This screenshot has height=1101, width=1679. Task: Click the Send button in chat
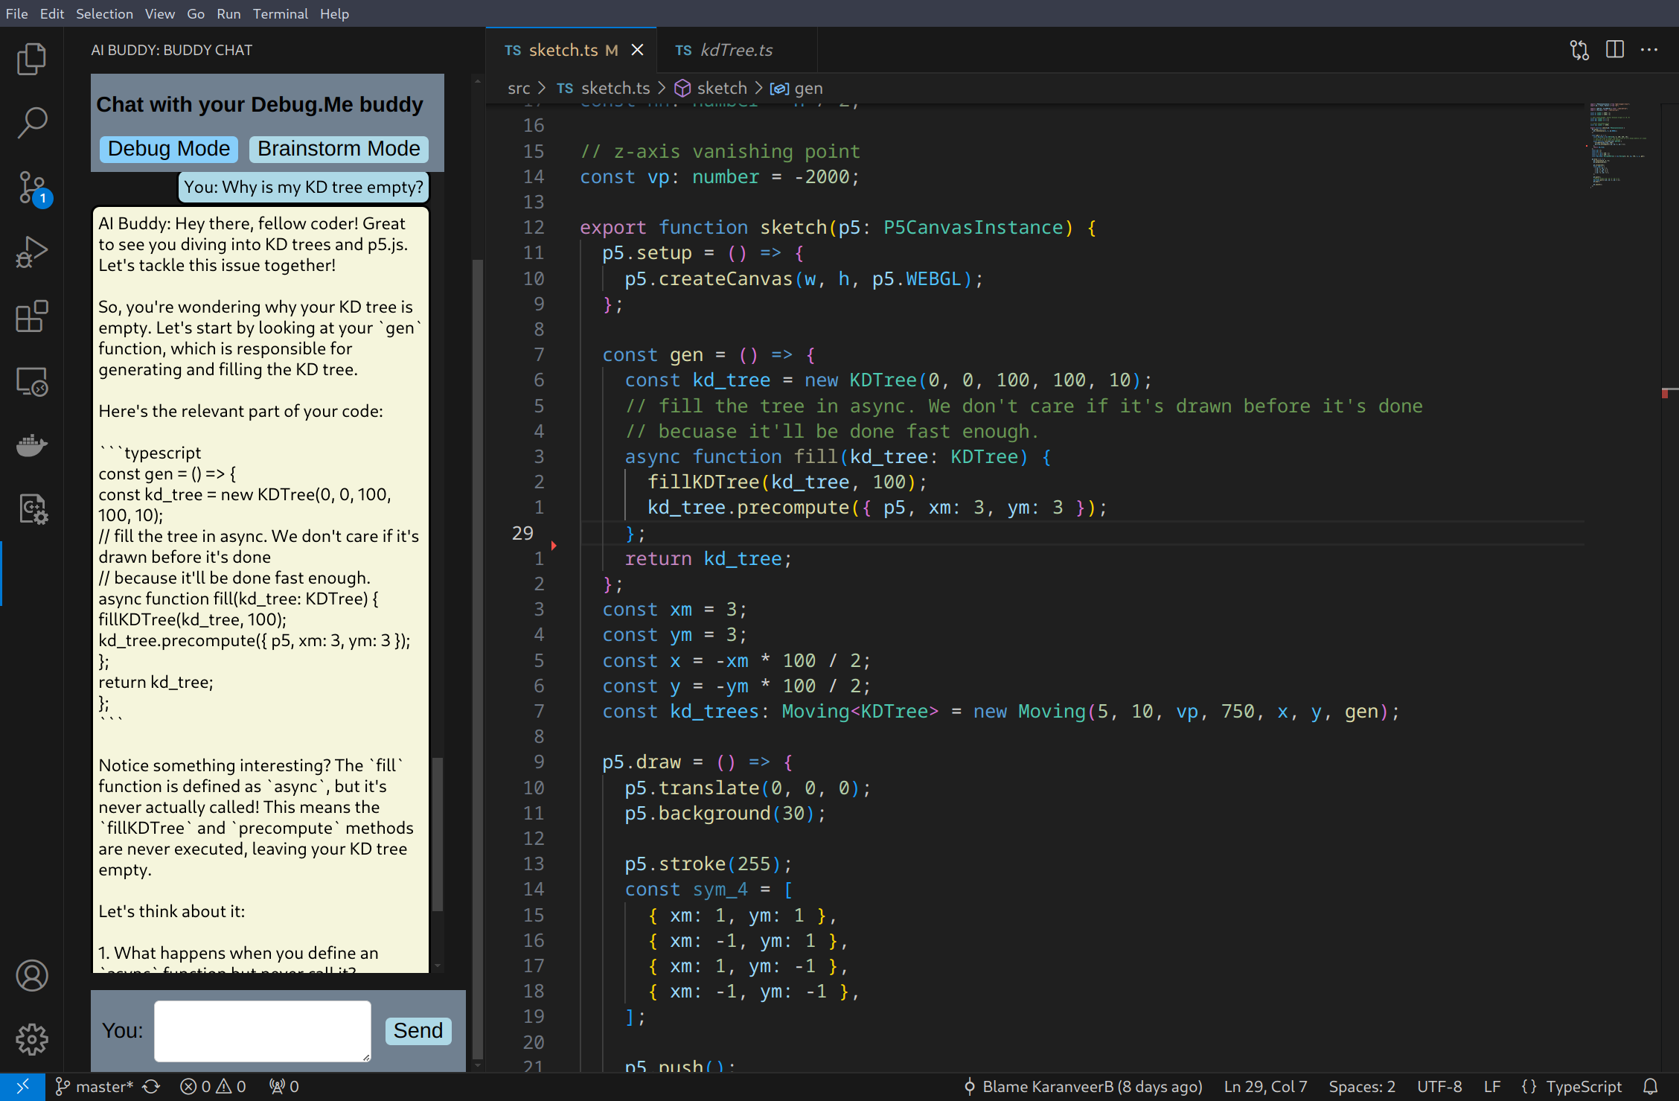point(418,1031)
